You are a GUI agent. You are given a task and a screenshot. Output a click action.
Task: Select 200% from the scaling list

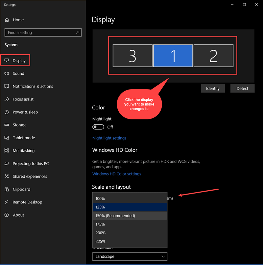click(x=130, y=233)
